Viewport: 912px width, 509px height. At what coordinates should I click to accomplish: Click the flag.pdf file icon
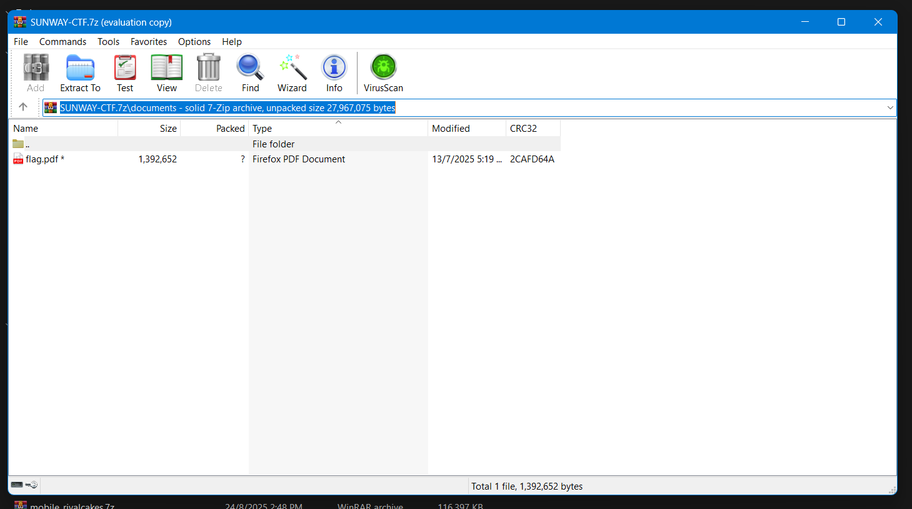coord(18,159)
